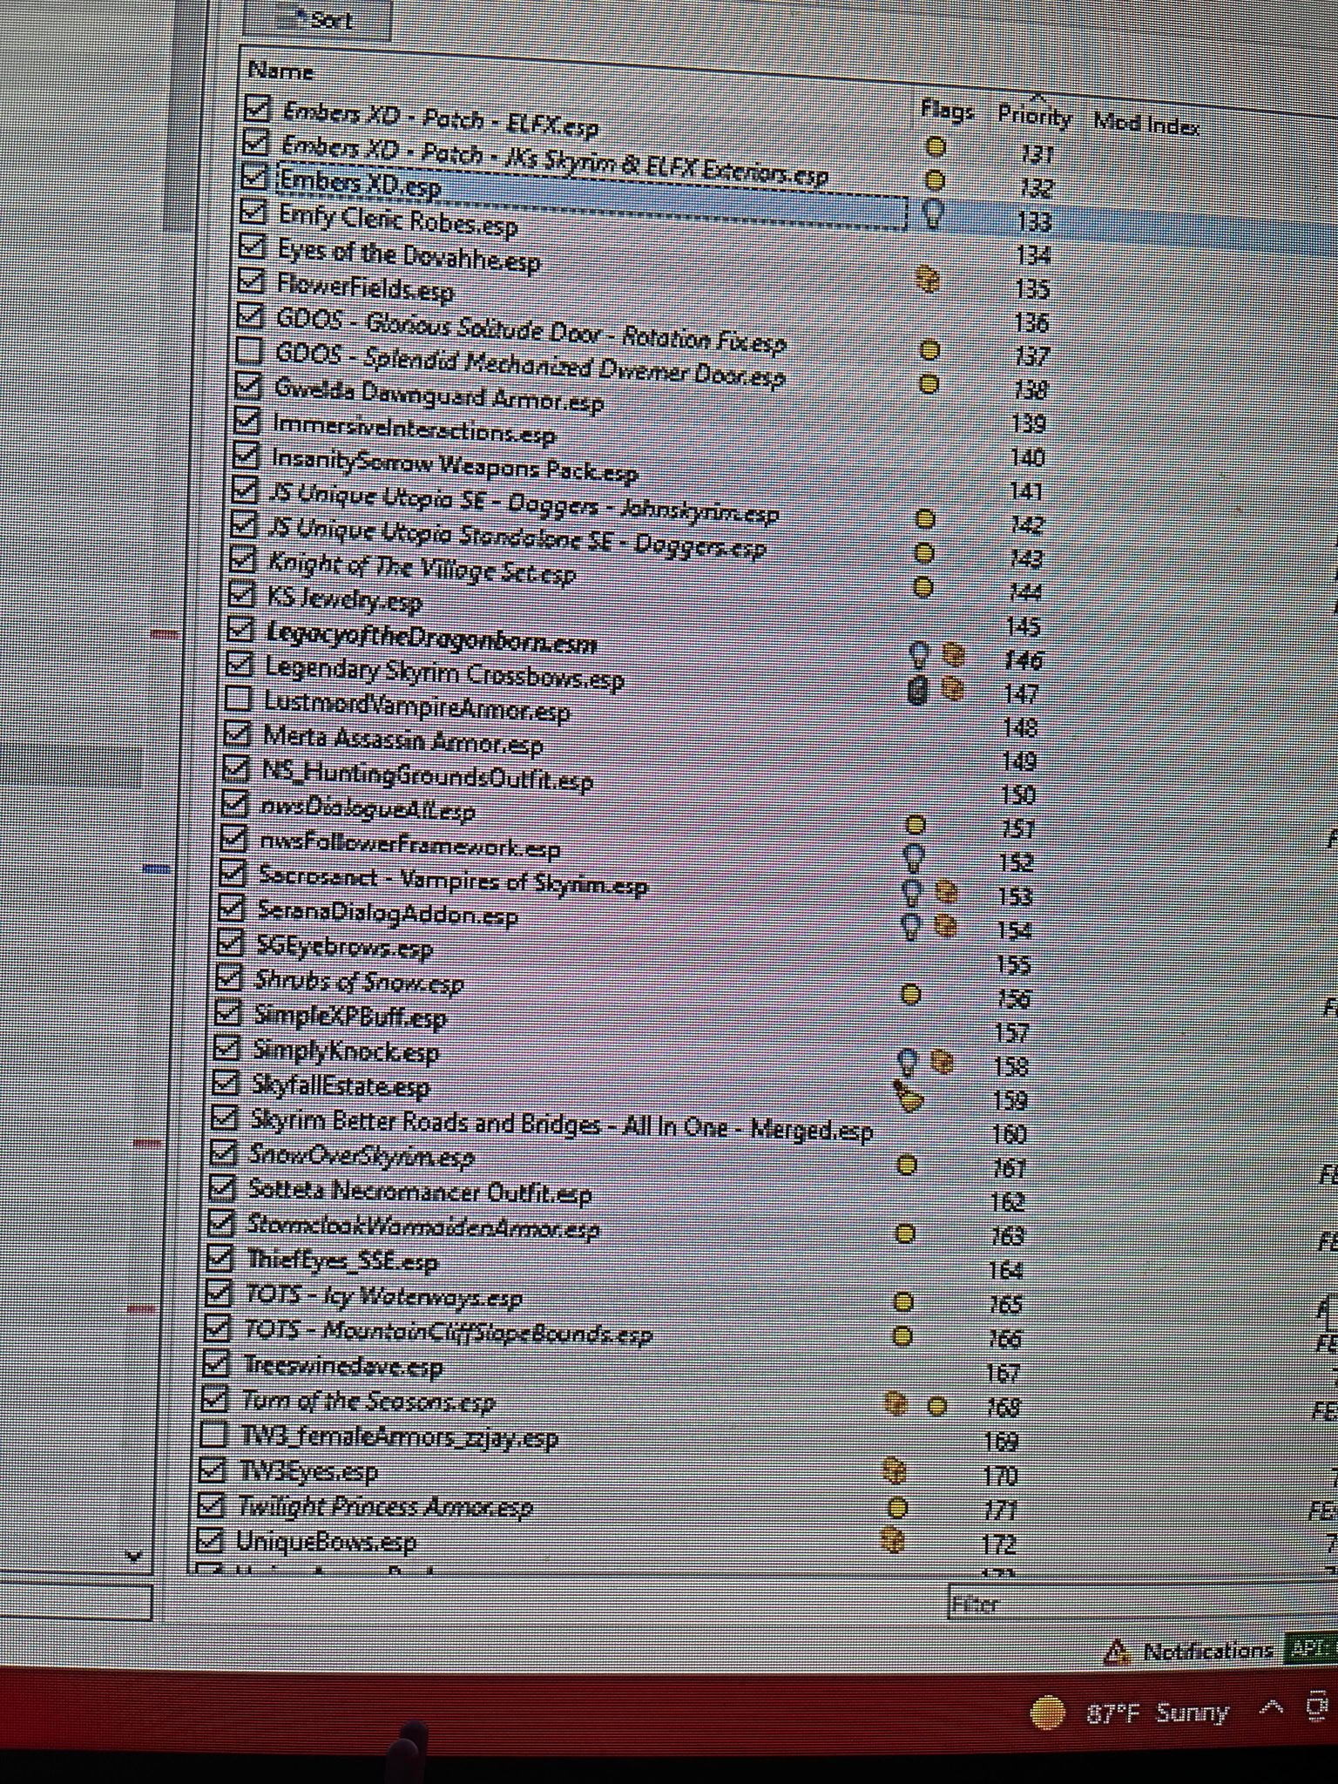Click priority value 160 in the Priority column

1010,1133
